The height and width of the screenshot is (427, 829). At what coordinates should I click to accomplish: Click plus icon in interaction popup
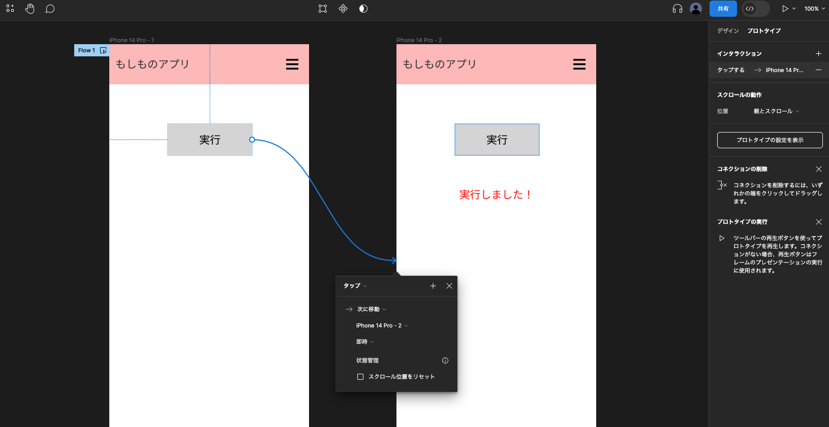433,286
